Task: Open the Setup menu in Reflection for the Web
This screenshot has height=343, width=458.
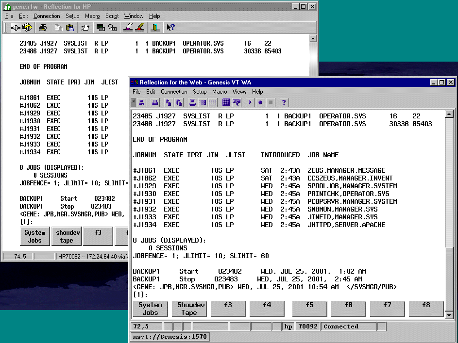Action: tap(200, 92)
